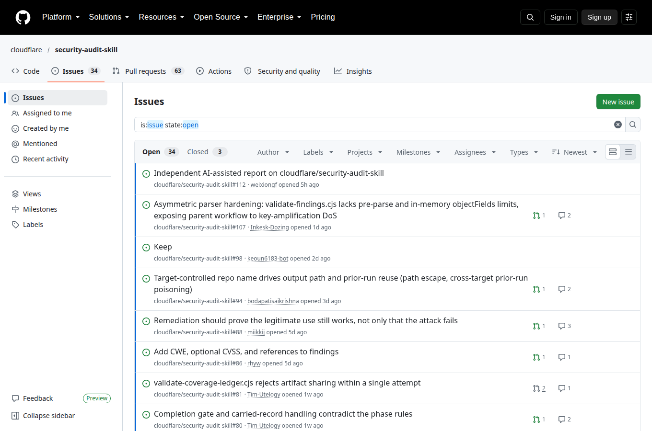Open Recent activity in sidebar

(58, 159)
